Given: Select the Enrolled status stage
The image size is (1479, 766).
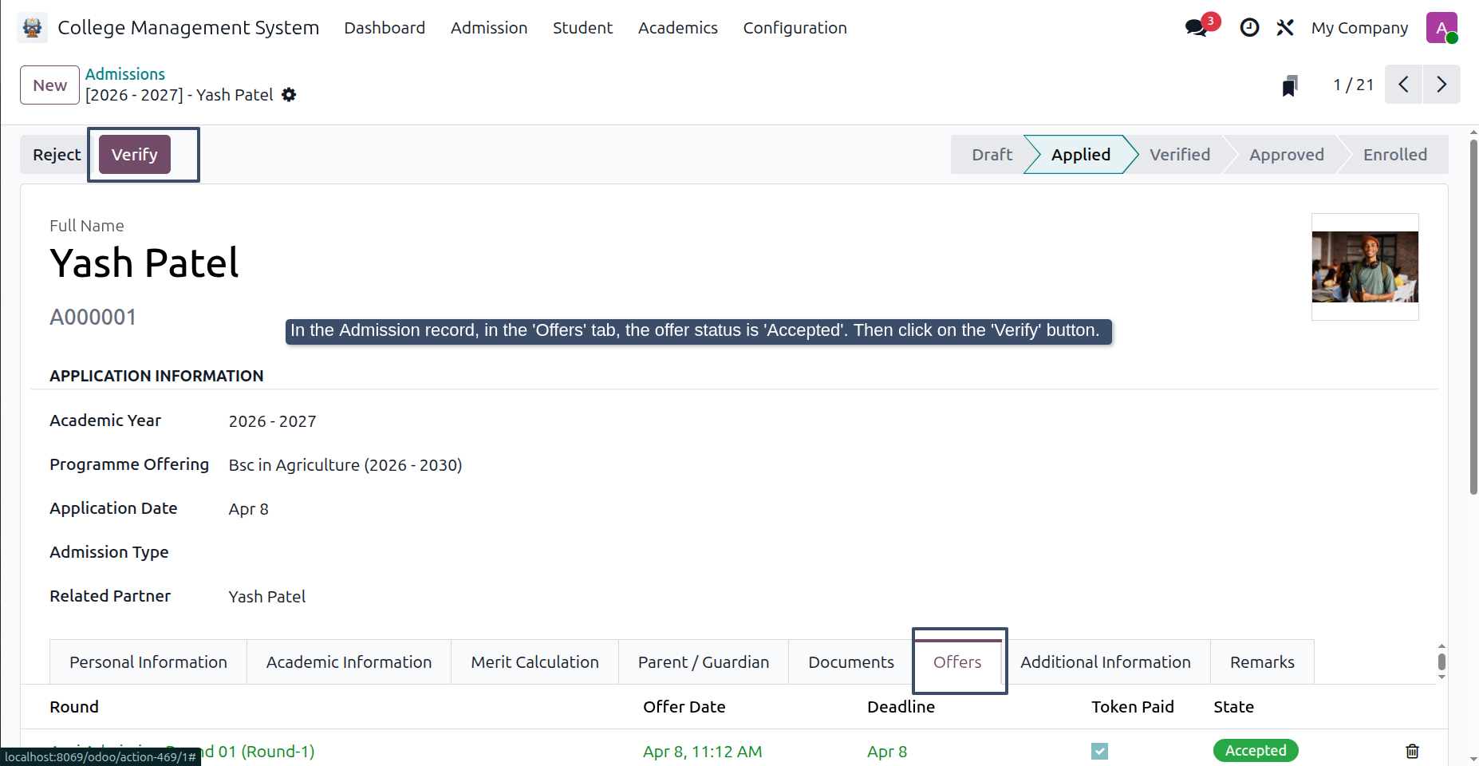Looking at the screenshot, I should pyautogui.click(x=1395, y=155).
